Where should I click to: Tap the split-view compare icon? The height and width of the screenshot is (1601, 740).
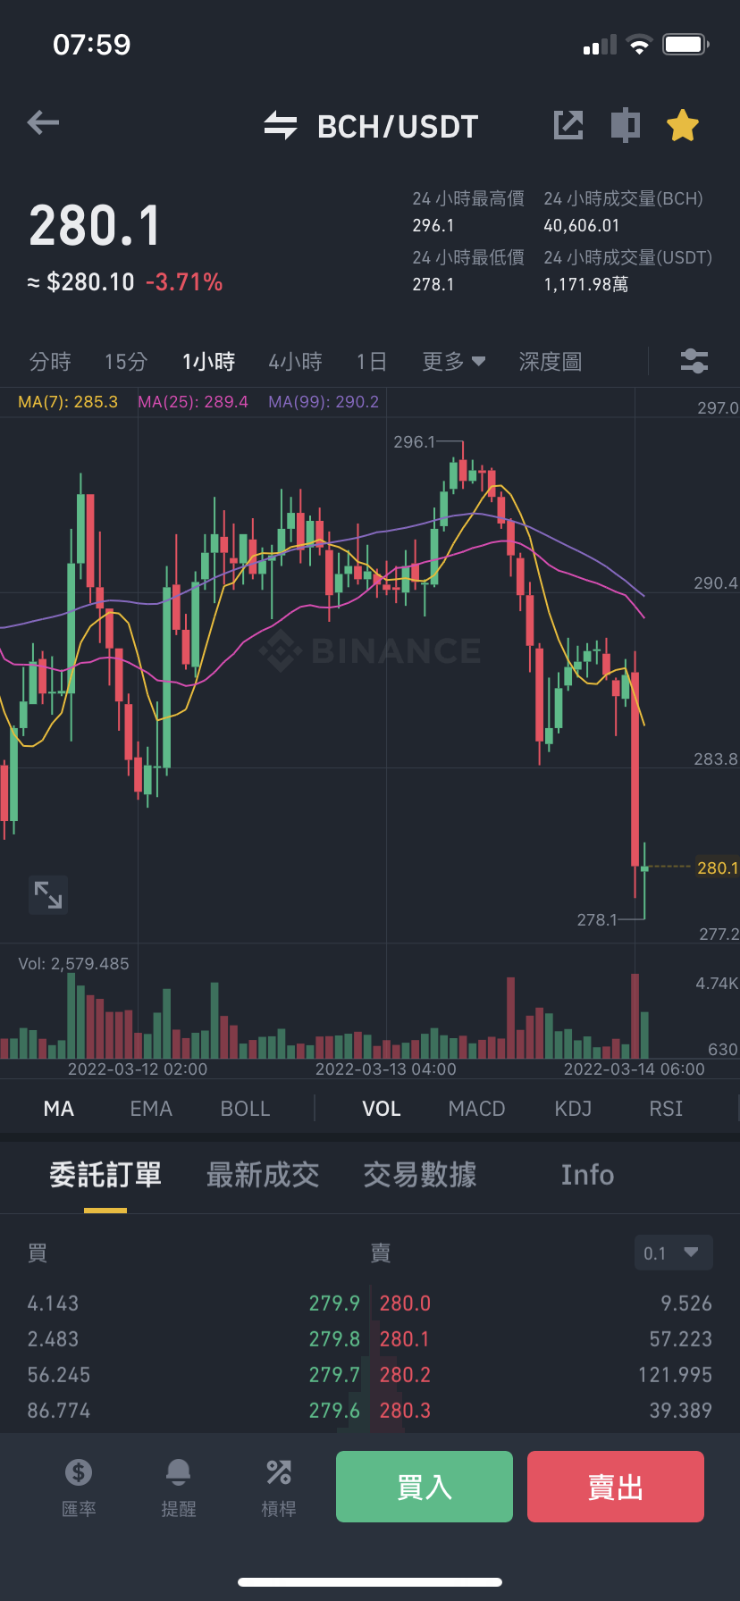626,125
